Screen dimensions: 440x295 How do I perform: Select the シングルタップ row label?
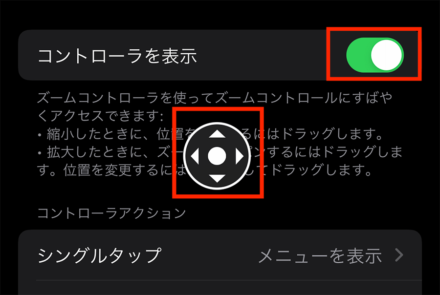[100, 255]
